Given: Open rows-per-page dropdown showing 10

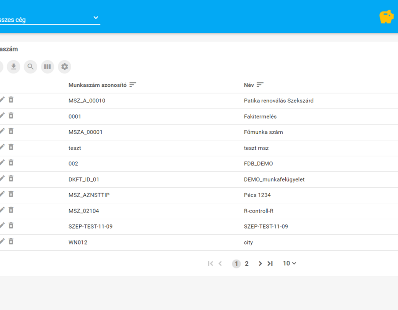Looking at the screenshot, I should coord(290,263).
